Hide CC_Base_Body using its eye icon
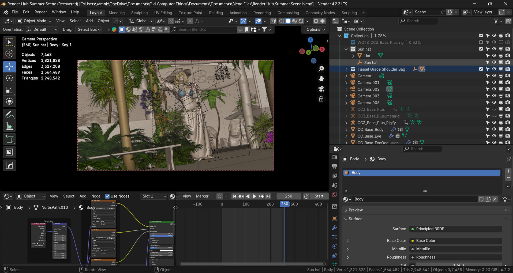The width and height of the screenshot is (513, 273). pos(494,129)
